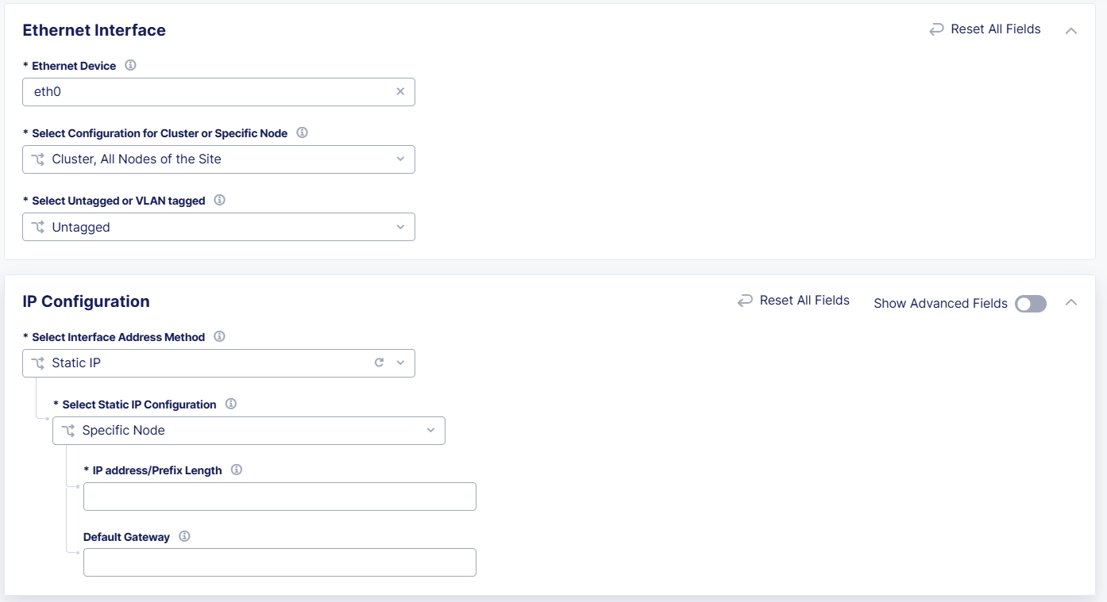Collapse the Ethernet Interface section chevron
1107x602 pixels.
1071,30
